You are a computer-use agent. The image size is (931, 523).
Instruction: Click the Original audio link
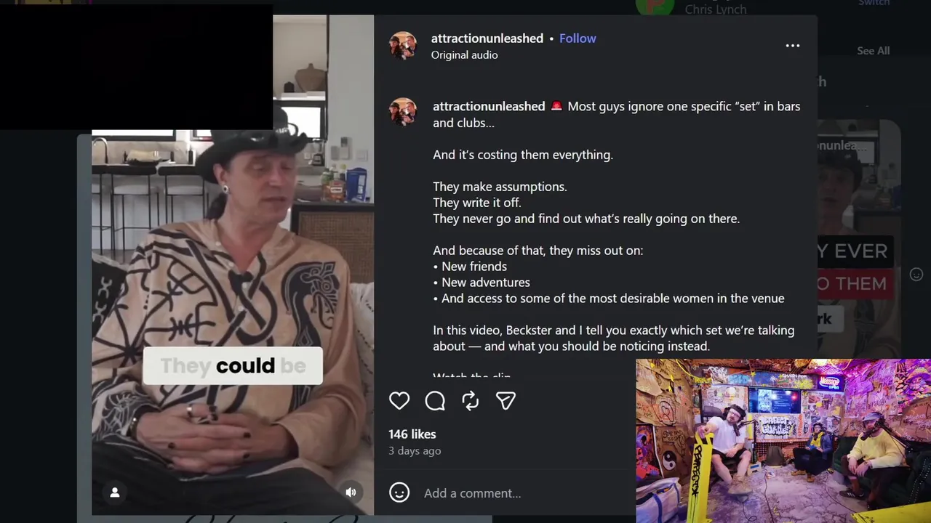[464, 55]
